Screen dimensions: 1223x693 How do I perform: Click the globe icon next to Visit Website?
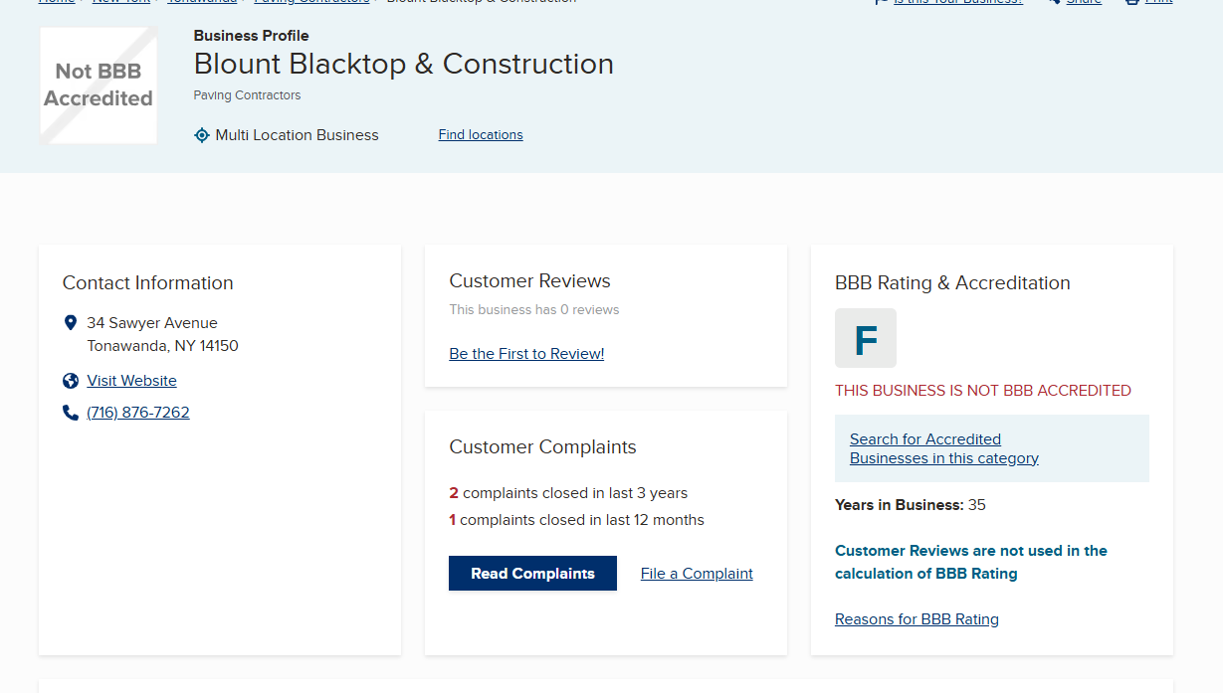pos(71,381)
